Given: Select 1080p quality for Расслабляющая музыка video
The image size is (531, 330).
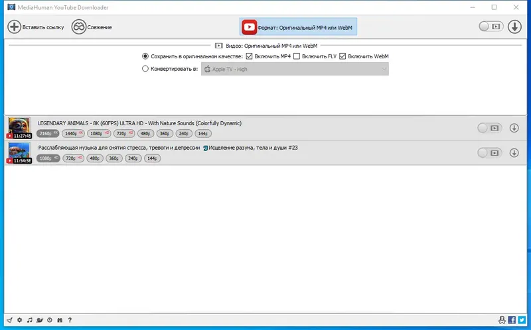Looking at the screenshot, I should pyautogui.click(x=48, y=158).
